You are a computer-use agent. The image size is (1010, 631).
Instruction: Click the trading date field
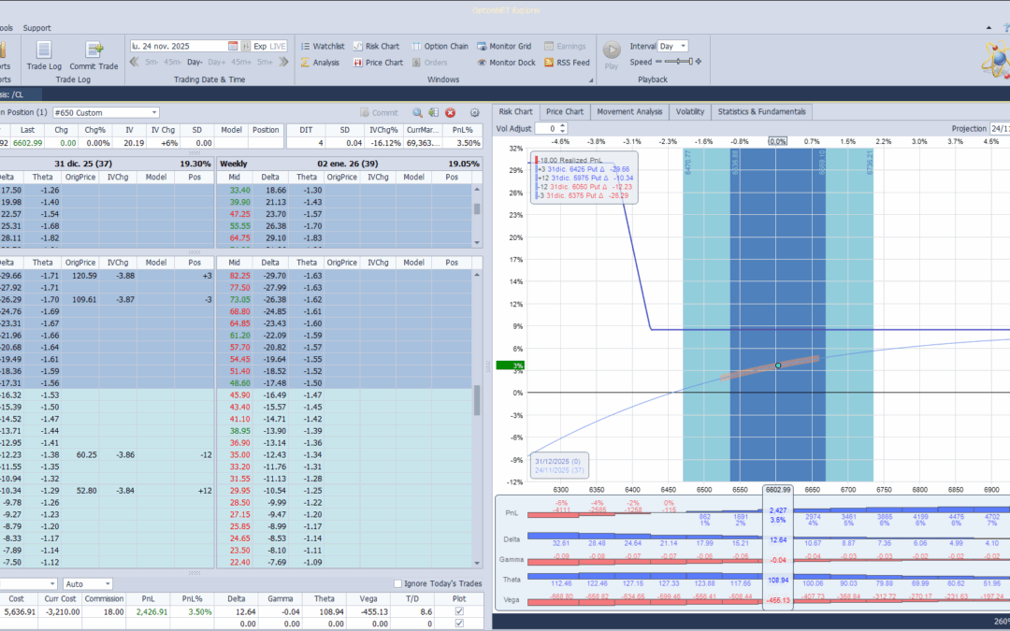[x=179, y=47]
